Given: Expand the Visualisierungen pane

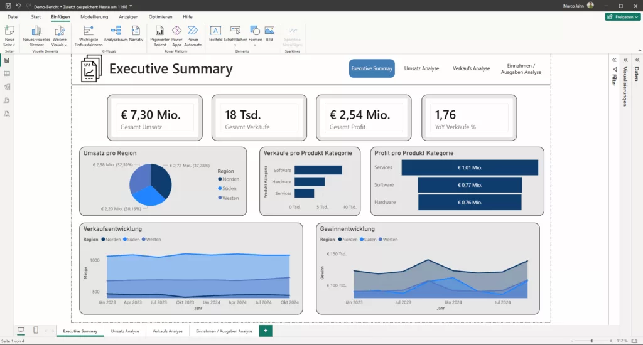Looking at the screenshot, I should coord(625,60).
